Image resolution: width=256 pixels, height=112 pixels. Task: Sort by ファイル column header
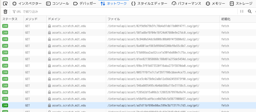coord(163,19)
